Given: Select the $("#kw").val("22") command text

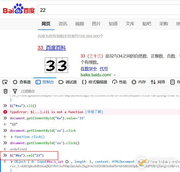Looking at the screenshot, I should click(x=27, y=155).
